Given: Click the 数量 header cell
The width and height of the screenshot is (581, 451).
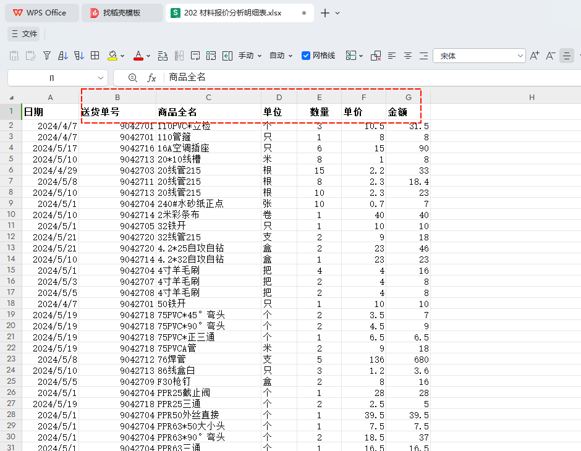Looking at the screenshot, I should 319,112.
